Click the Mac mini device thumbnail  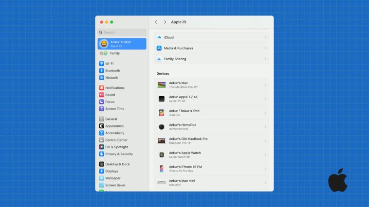click(x=162, y=183)
